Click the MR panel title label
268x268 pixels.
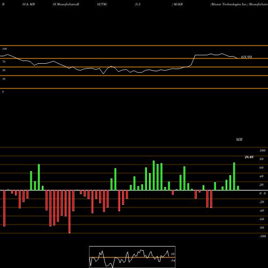click(239, 139)
